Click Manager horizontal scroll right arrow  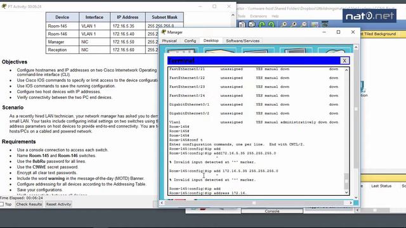(x=351, y=203)
